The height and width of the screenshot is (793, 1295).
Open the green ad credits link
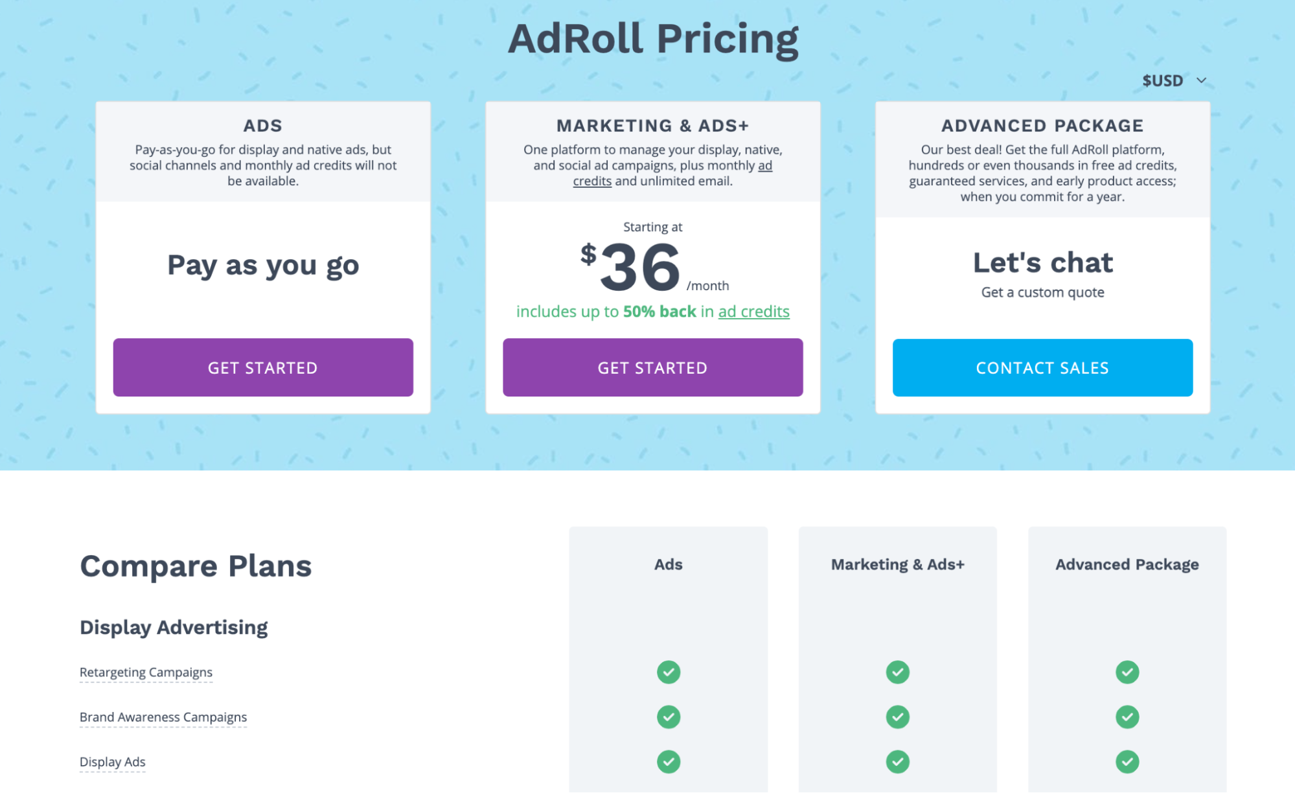click(x=753, y=312)
